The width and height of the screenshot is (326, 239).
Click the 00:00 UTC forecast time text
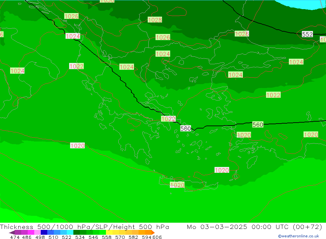click(271, 227)
